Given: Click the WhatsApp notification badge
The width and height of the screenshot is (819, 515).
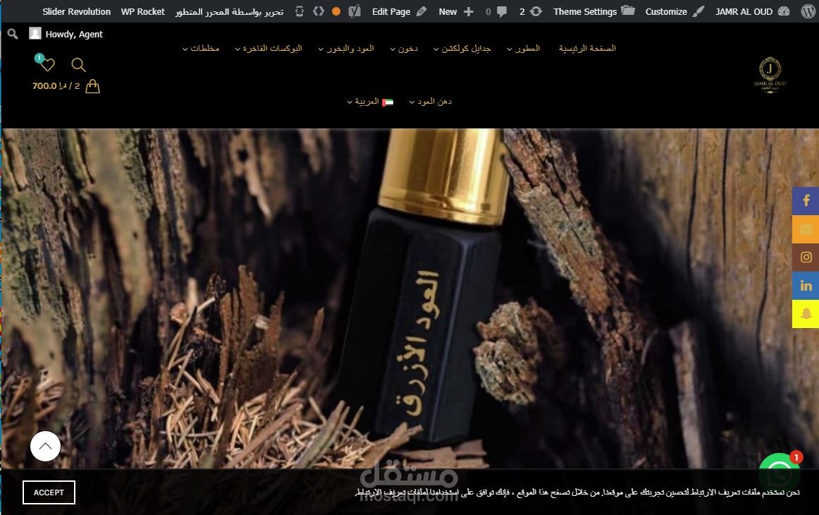Looking at the screenshot, I should tap(796, 457).
